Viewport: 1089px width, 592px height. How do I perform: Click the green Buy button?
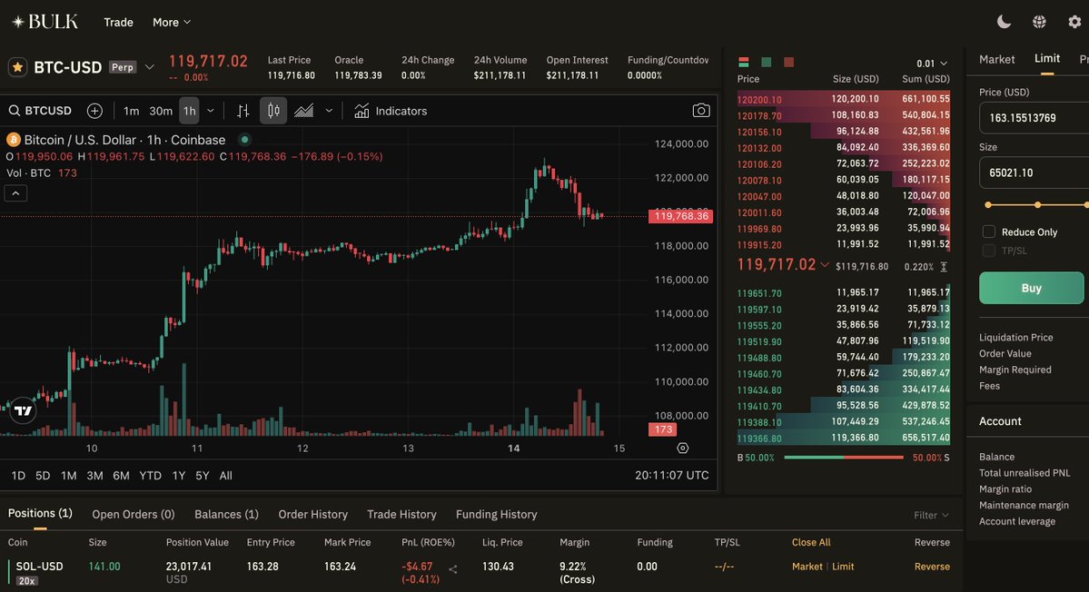click(1032, 288)
